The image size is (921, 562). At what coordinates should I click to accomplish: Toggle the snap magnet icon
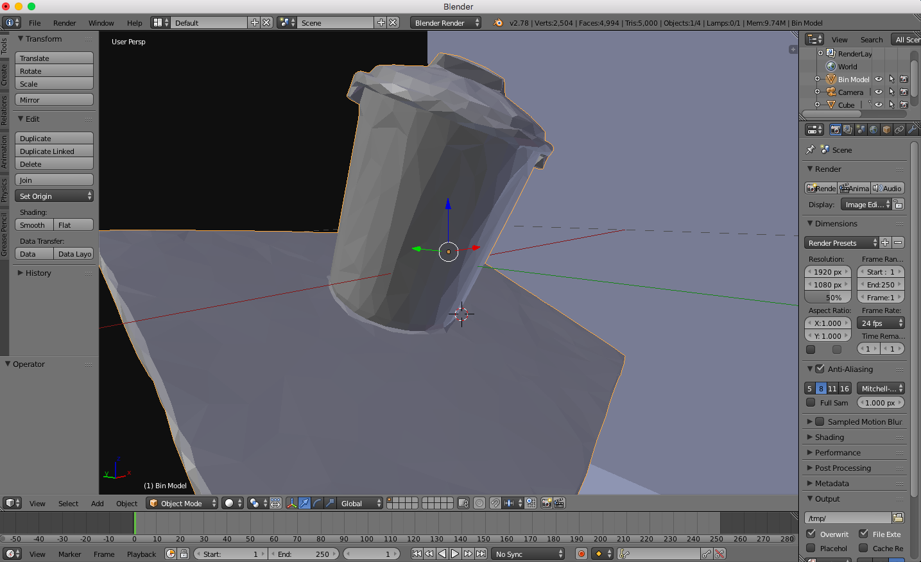point(495,504)
